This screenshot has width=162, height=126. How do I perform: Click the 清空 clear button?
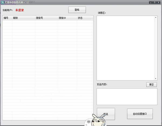151,85
